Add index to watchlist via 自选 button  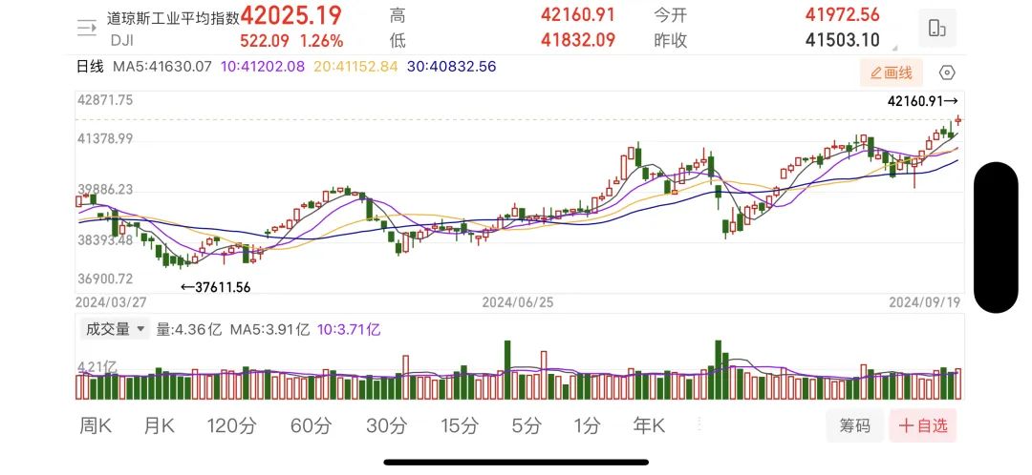click(x=923, y=425)
